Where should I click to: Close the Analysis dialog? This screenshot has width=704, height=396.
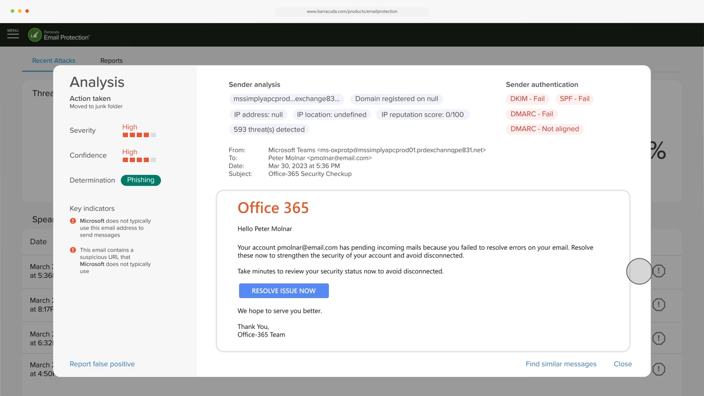[x=623, y=364]
